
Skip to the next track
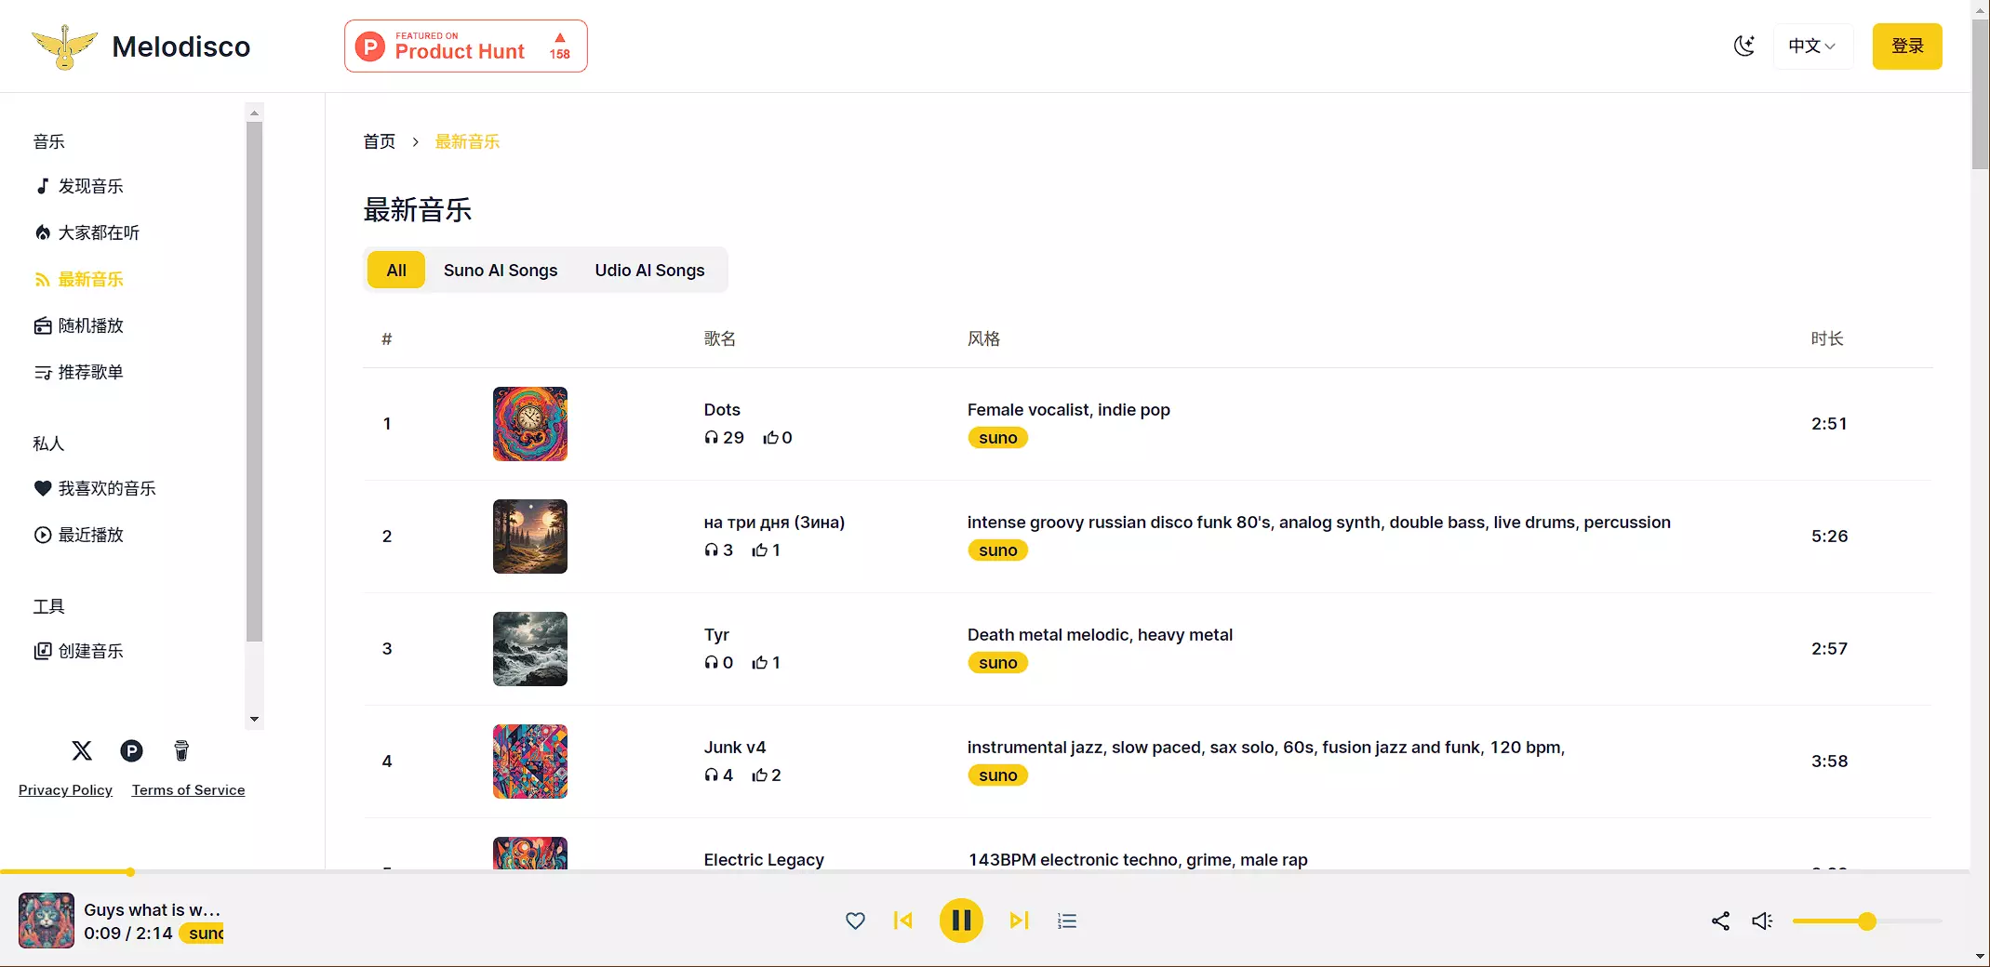point(1019,921)
